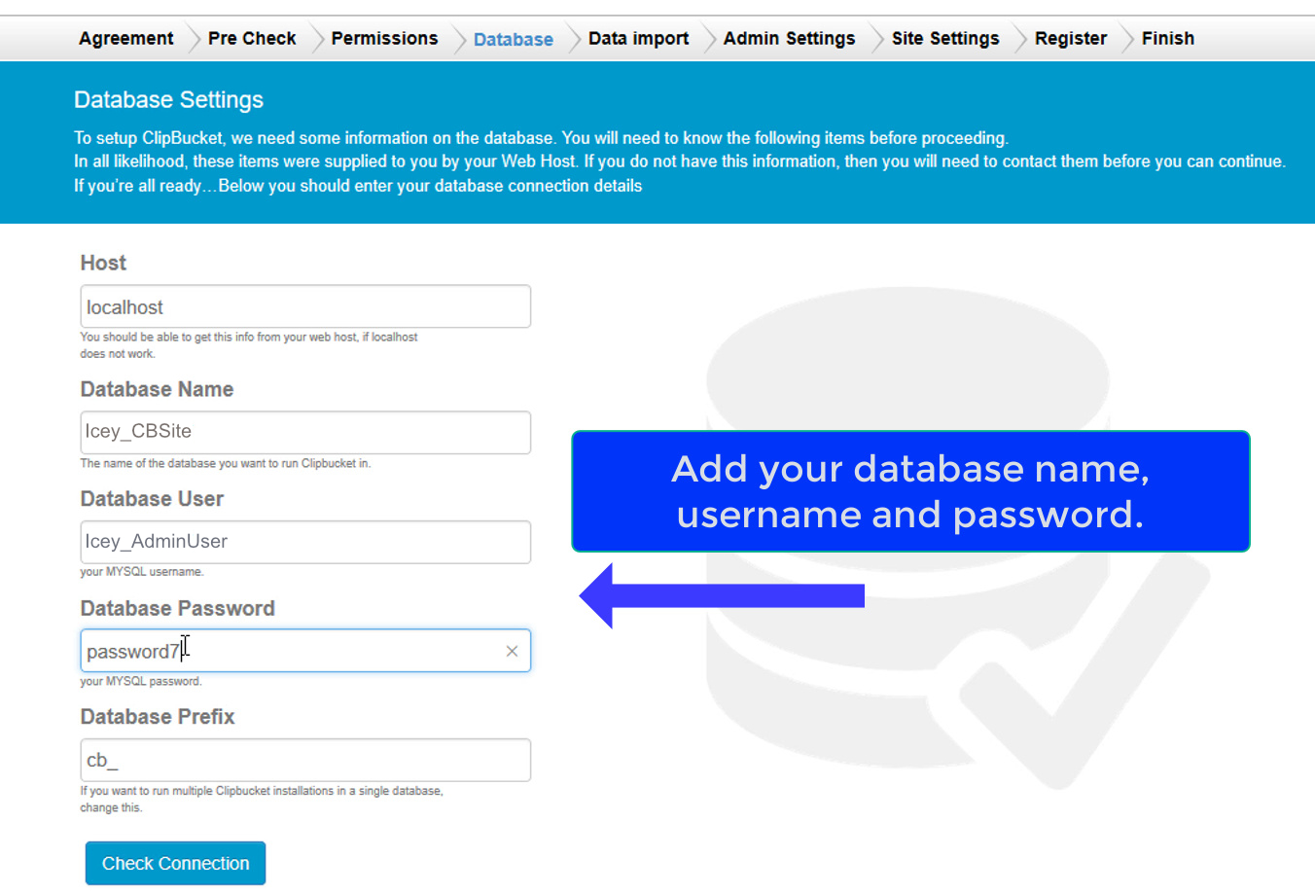Click hint 'The name of the database you want'
This screenshot has height=894, width=1315.
pyautogui.click(x=226, y=463)
